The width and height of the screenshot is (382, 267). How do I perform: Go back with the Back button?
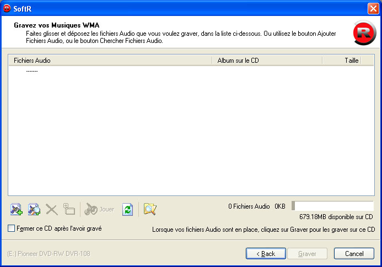(266, 254)
